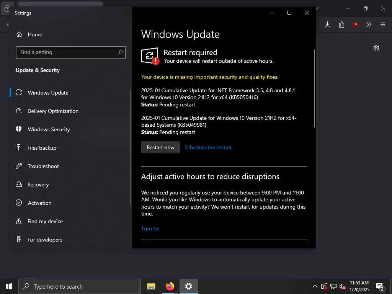The width and height of the screenshot is (392, 294).
Task: Click the Windows Update sync icon in sidebar
Action: pos(19,92)
